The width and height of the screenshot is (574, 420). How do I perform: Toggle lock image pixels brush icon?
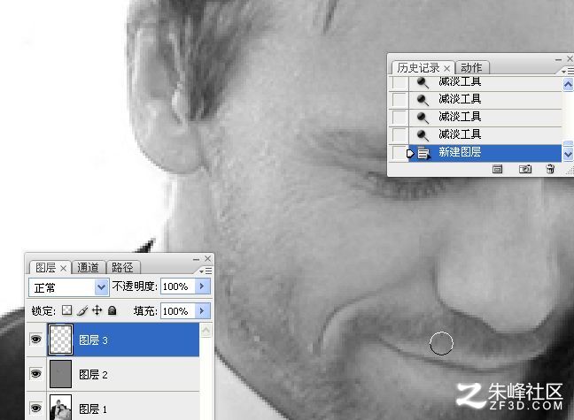[82, 310]
